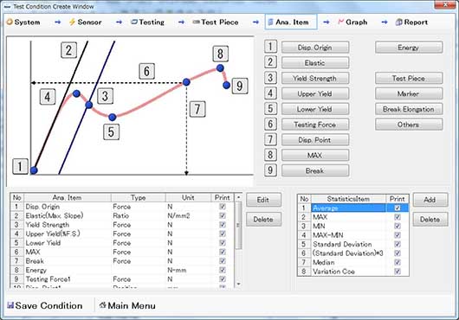Viewport: 459px width, 320px height.
Task: Open the Report step icon
Action: point(398,22)
